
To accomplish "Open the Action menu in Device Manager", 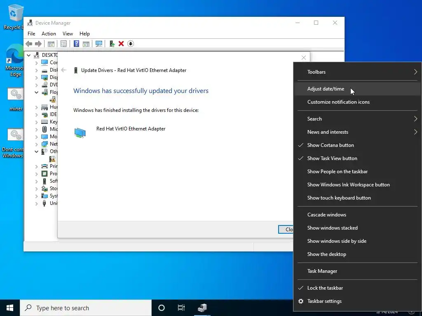I will (x=49, y=34).
